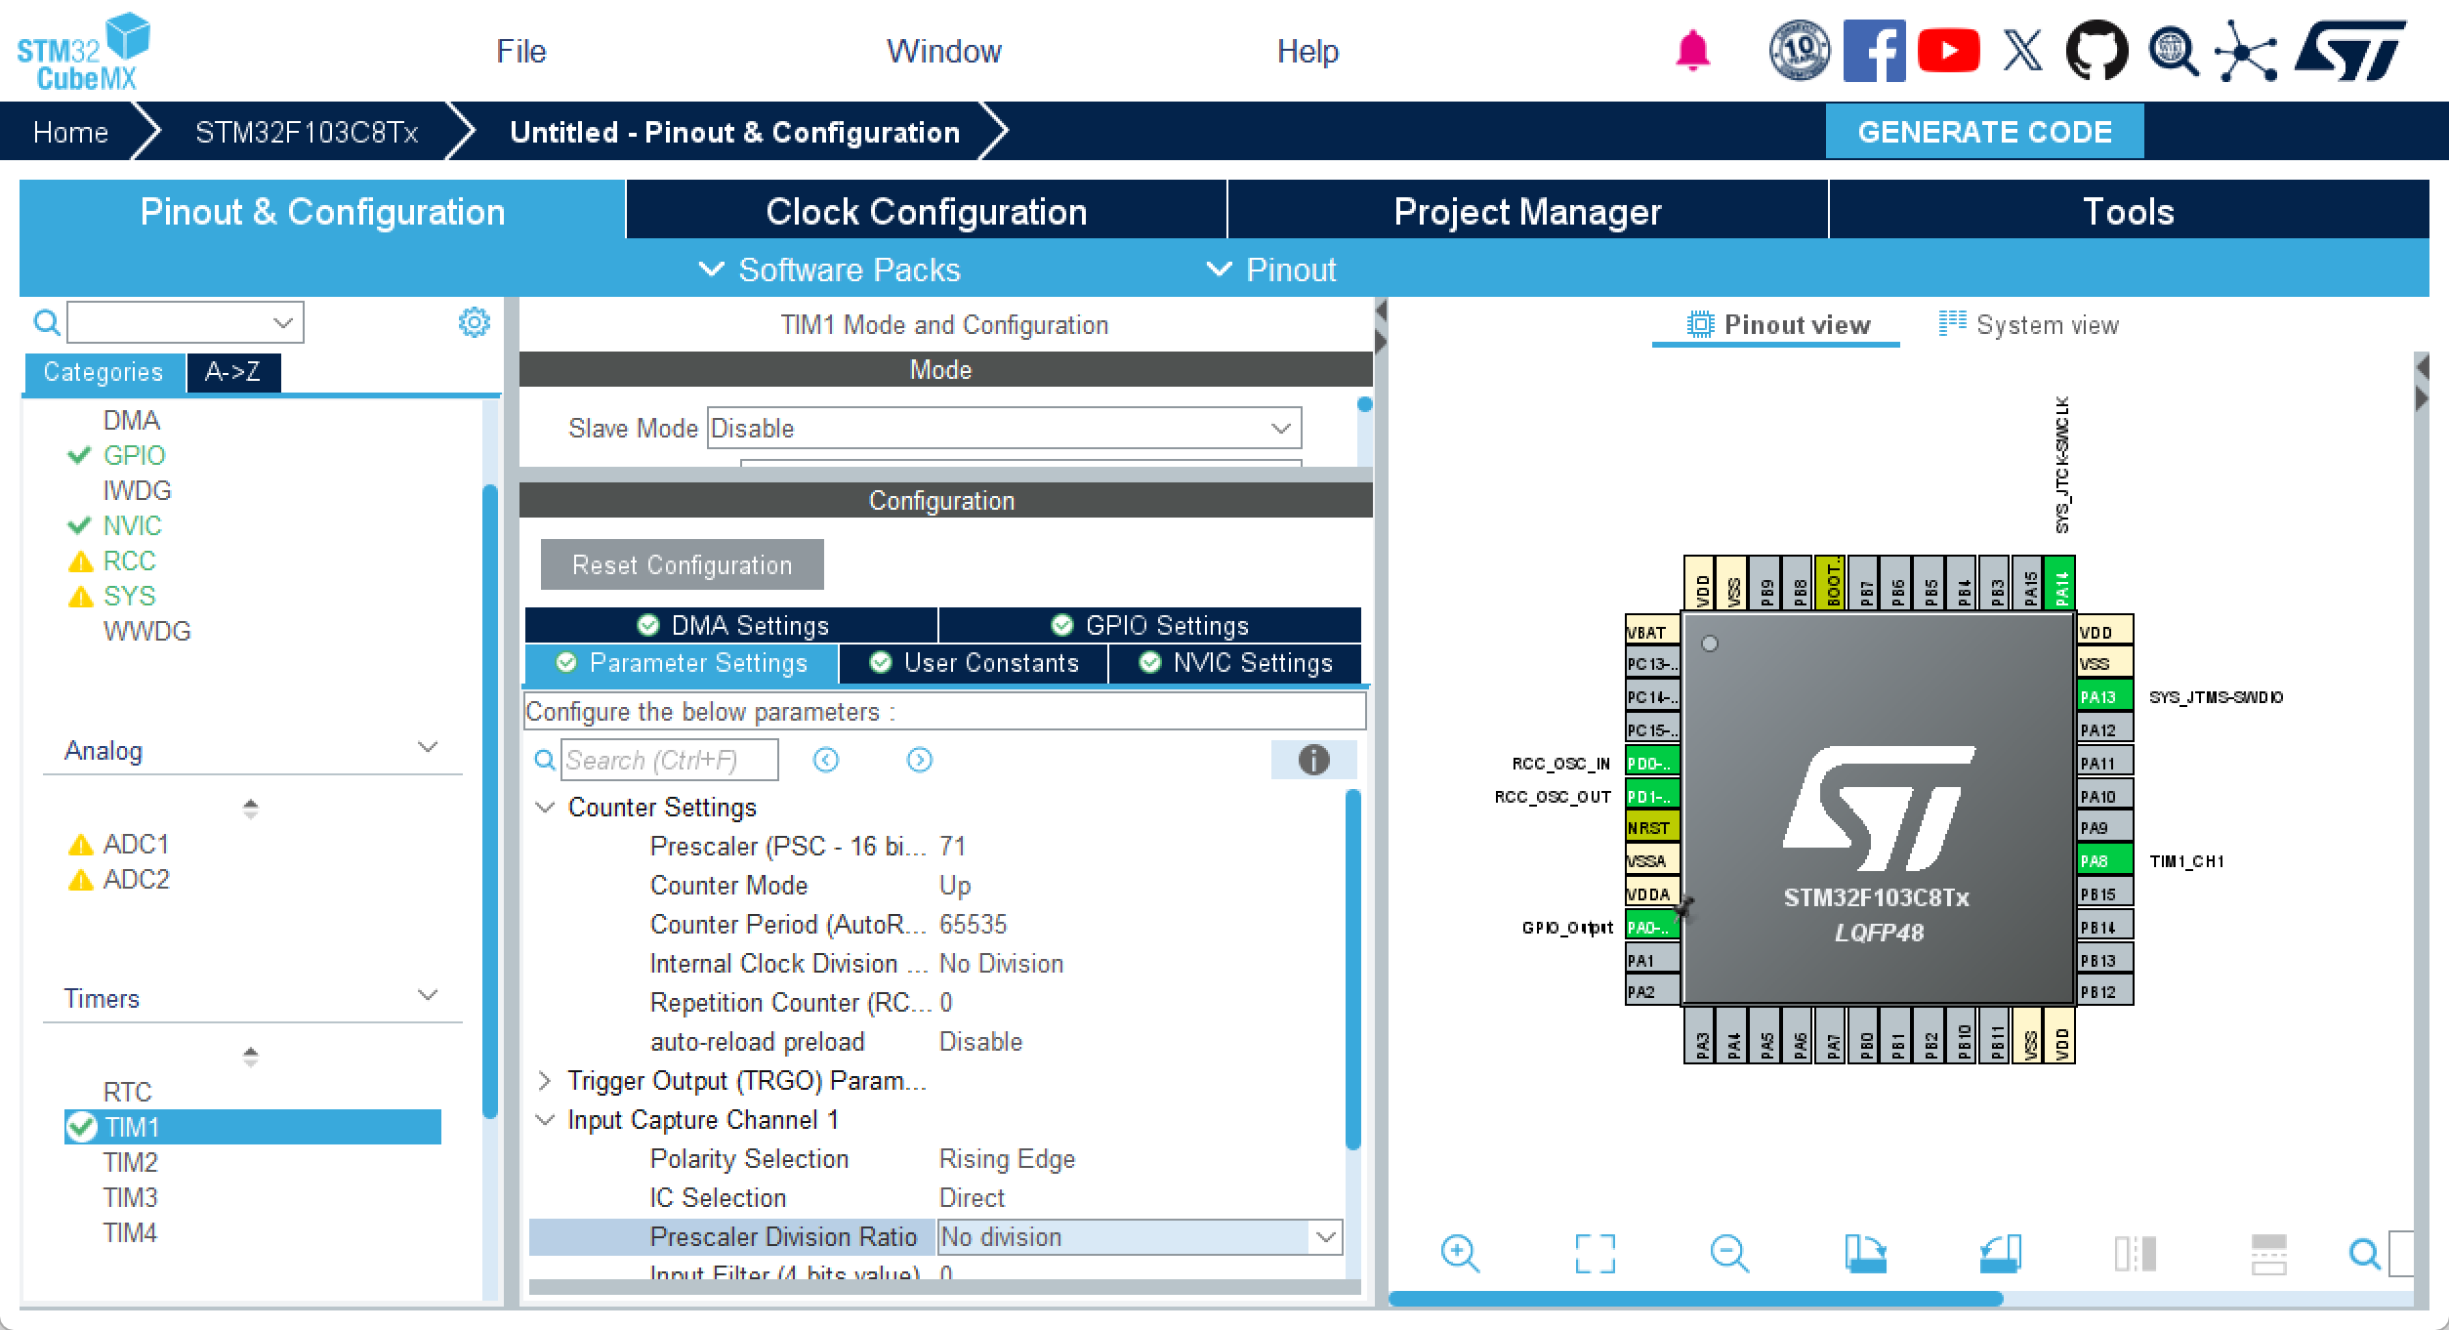Click the horizontal flip view icon
The height and width of the screenshot is (1330, 2449).
pos(2135,1253)
